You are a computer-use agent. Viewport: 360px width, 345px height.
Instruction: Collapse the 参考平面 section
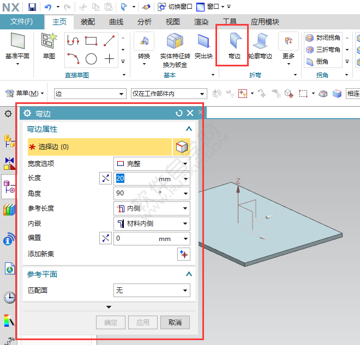point(189,274)
